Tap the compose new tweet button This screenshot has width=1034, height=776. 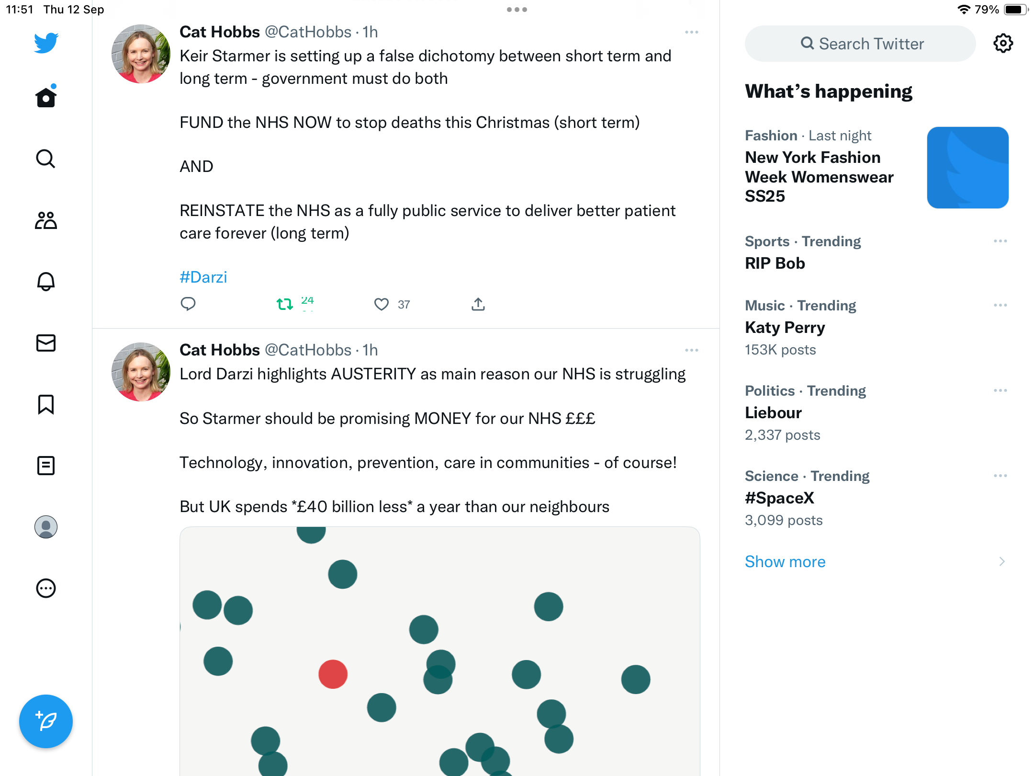pos(46,721)
